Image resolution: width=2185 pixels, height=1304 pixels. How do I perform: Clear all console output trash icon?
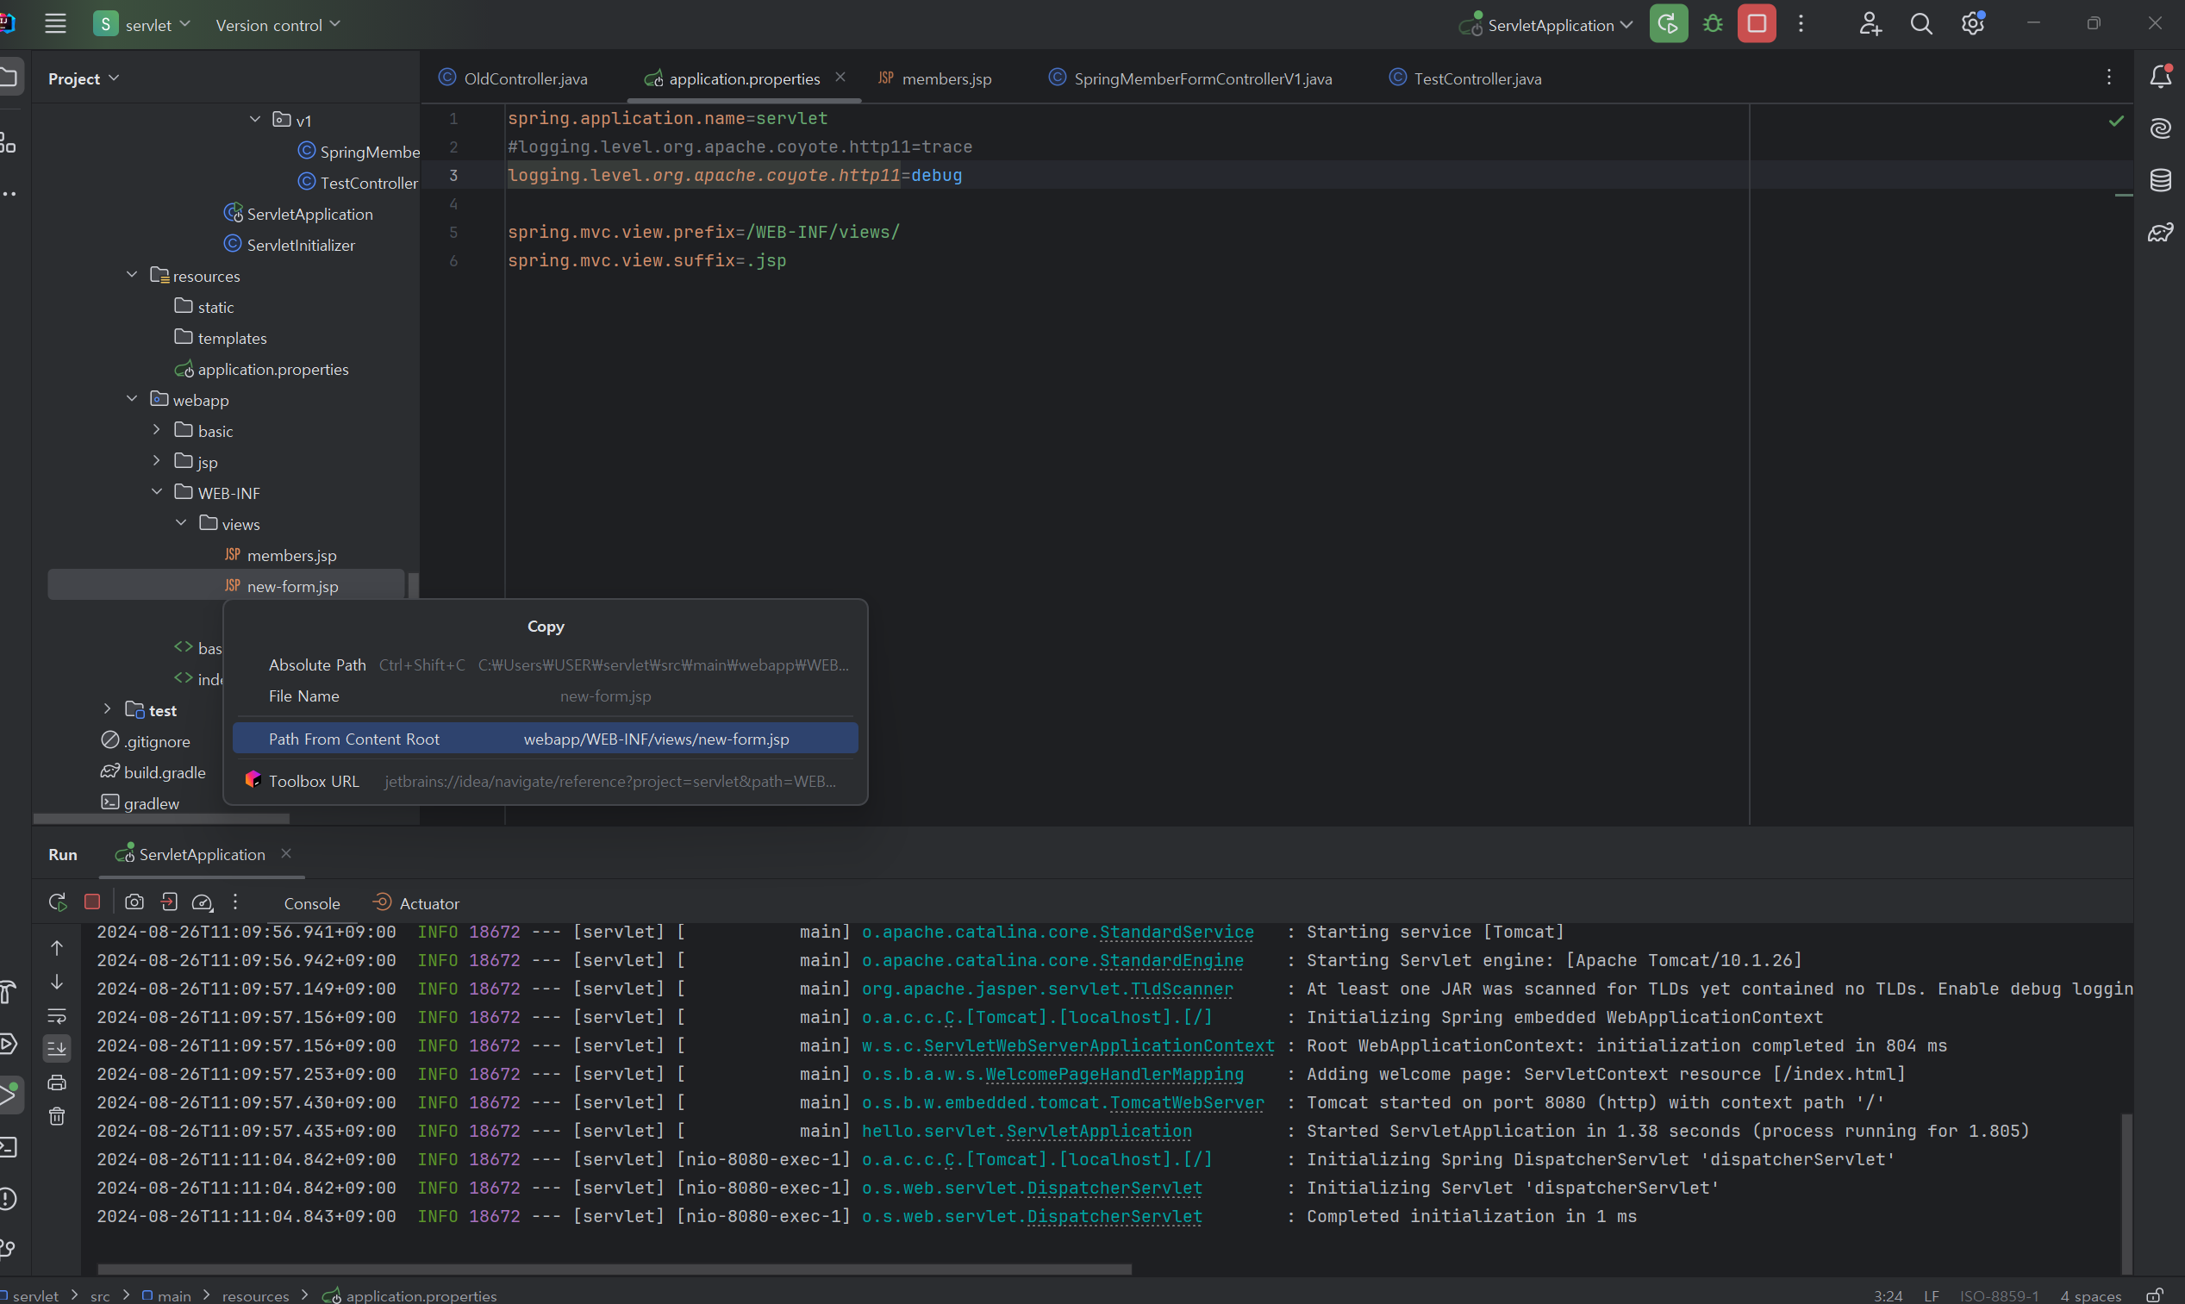coord(57,1116)
